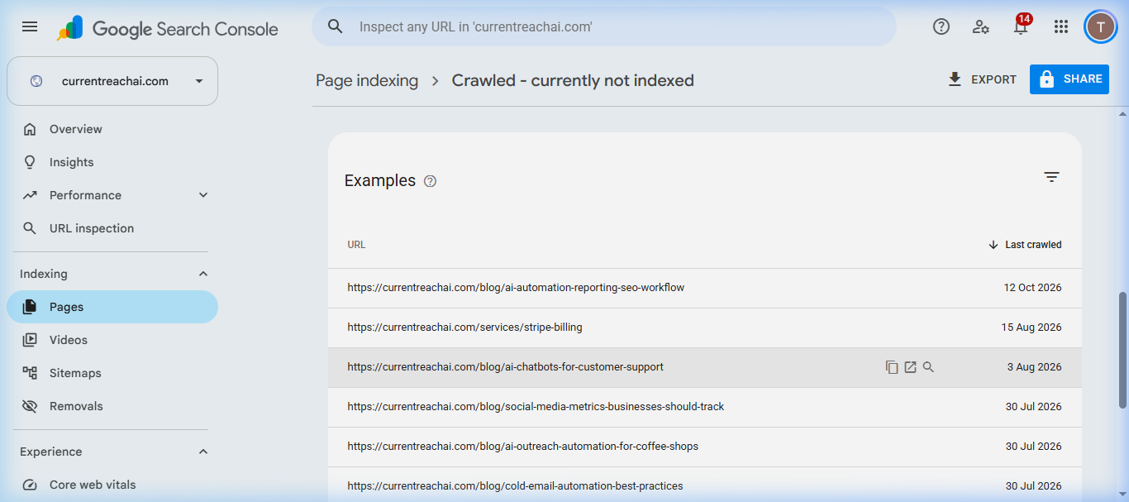Click the Google Search Console logo
The width and height of the screenshot is (1129, 502).
168,29
